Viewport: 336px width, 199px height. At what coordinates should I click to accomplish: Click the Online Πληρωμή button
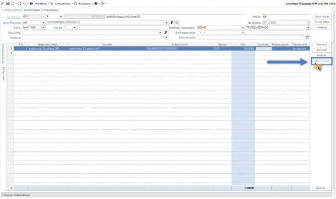pyautogui.click(x=322, y=61)
